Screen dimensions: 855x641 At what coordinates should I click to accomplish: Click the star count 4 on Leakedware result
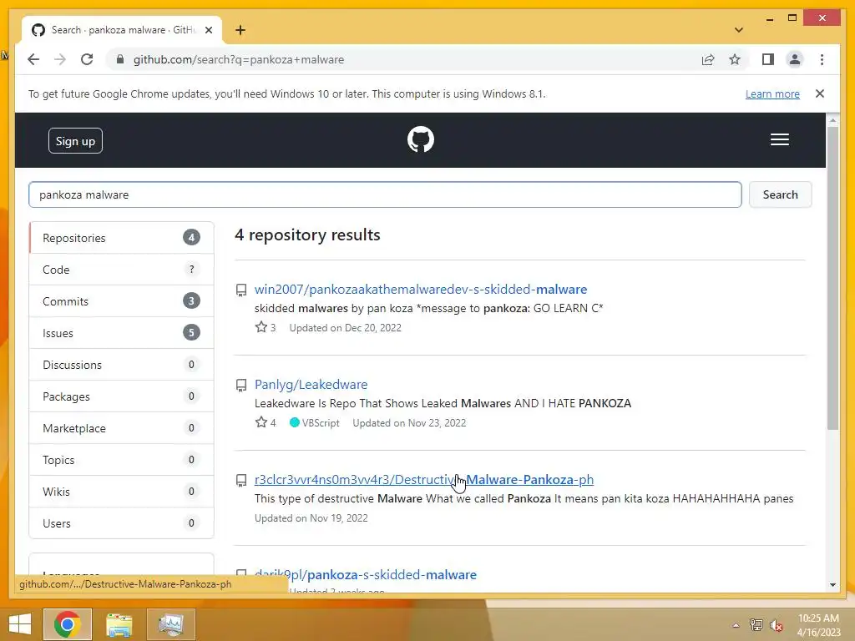[x=273, y=423]
